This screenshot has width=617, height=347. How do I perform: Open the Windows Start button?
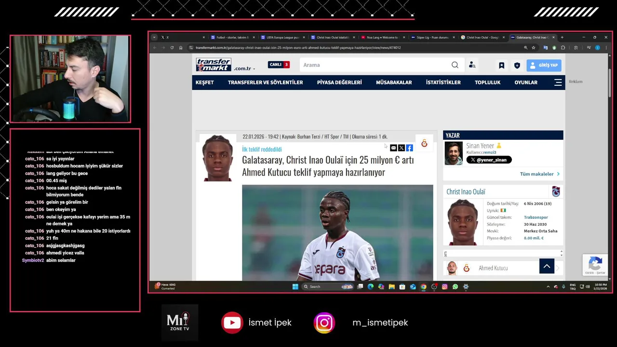(295, 287)
